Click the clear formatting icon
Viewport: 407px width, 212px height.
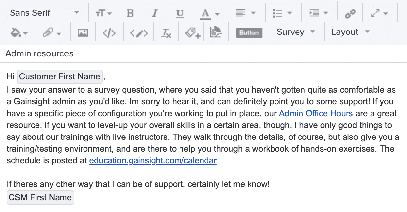tap(166, 32)
